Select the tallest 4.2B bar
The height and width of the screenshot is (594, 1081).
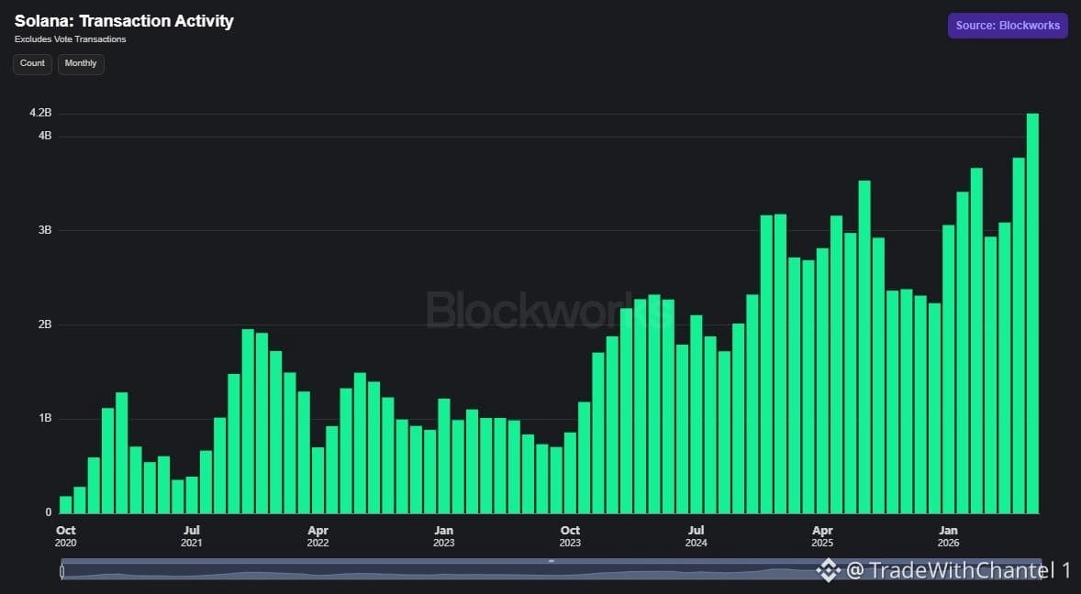coord(1032,313)
